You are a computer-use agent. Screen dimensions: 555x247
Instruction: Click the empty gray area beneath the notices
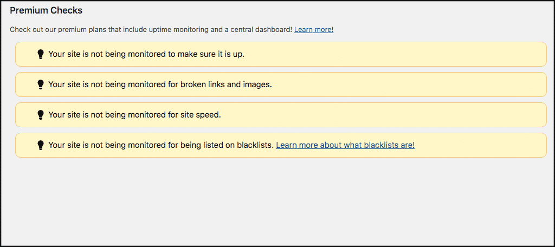277,201
